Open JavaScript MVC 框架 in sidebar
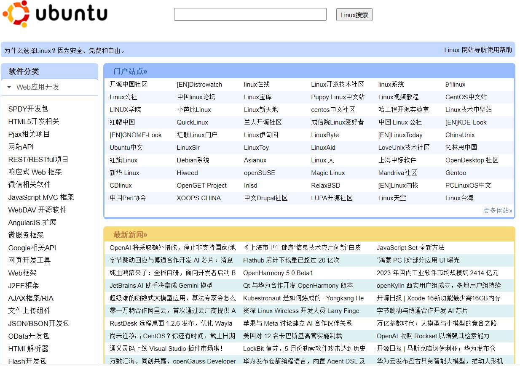The image size is (520, 366). [x=41, y=197]
